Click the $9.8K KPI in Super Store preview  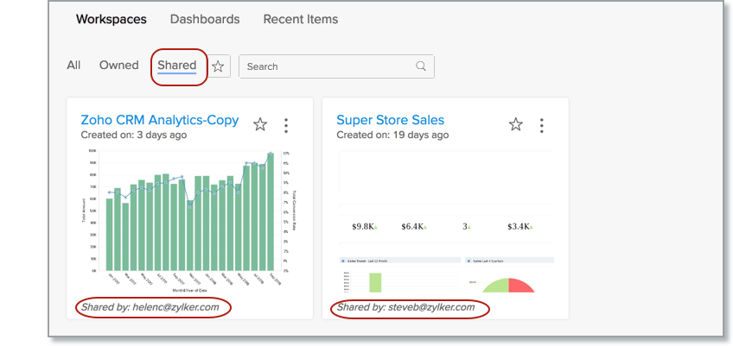click(364, 226)
